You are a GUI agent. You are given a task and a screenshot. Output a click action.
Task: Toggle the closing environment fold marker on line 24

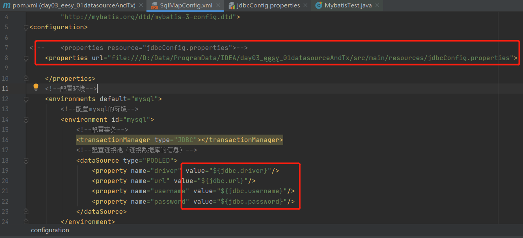point(26,222)
